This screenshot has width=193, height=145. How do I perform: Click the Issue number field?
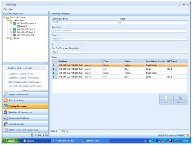tap(154, 22)
